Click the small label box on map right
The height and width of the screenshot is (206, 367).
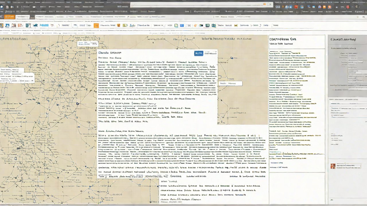(x=230, y=84)
